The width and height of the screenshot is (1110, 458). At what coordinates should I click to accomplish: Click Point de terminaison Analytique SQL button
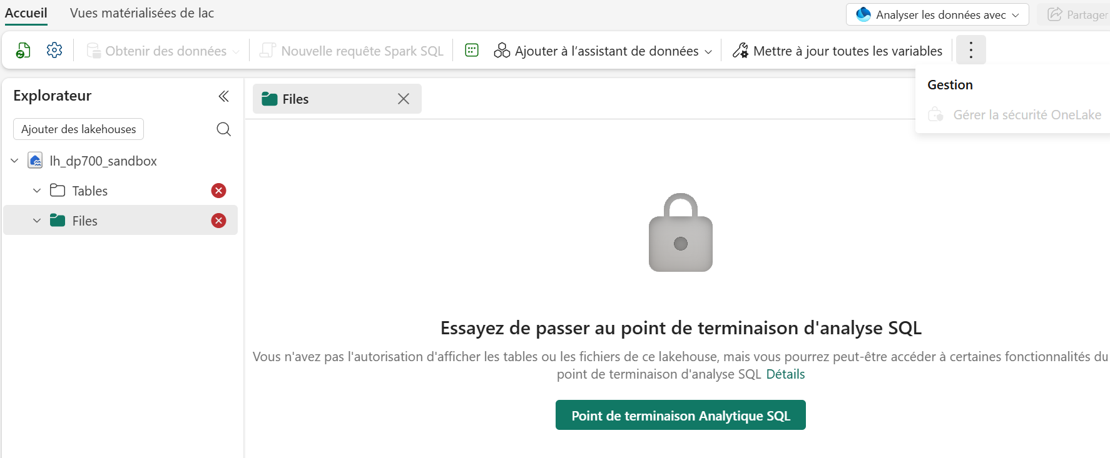(681, 416)
